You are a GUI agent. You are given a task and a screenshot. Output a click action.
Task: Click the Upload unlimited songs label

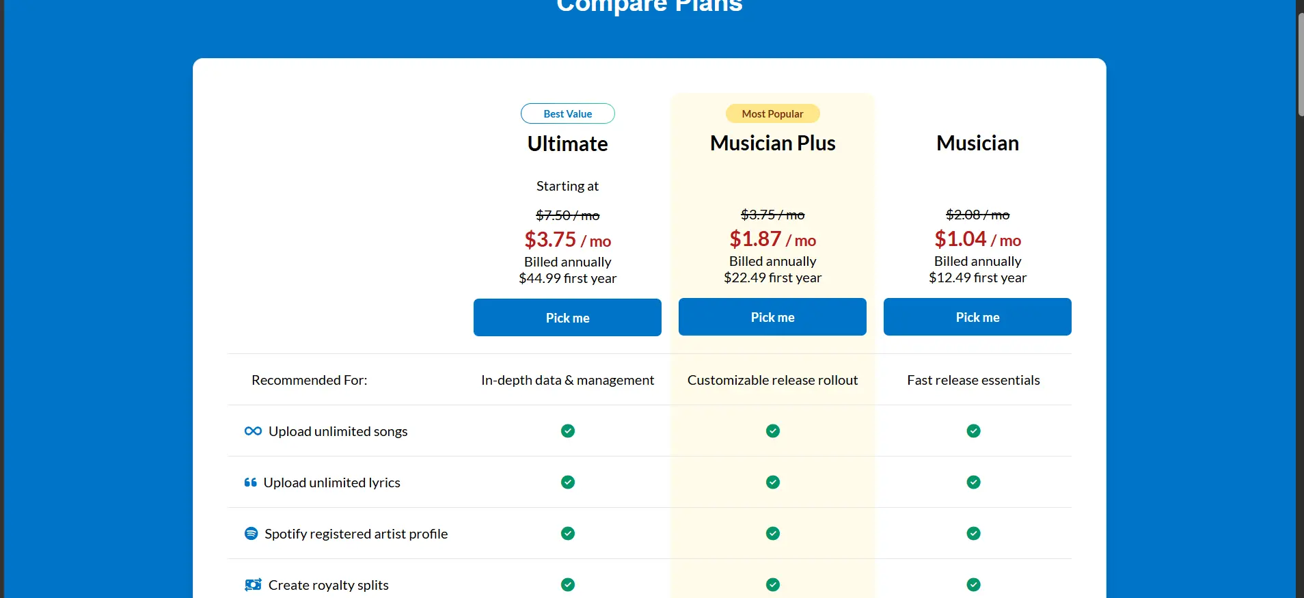tap(338, 431)
